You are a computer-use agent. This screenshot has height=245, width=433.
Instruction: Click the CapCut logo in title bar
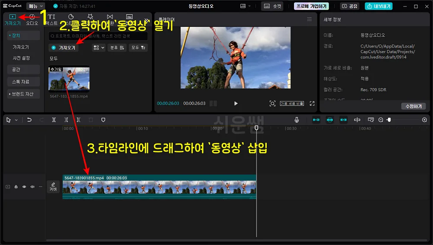pyautogui.click(x=13, y=6)
